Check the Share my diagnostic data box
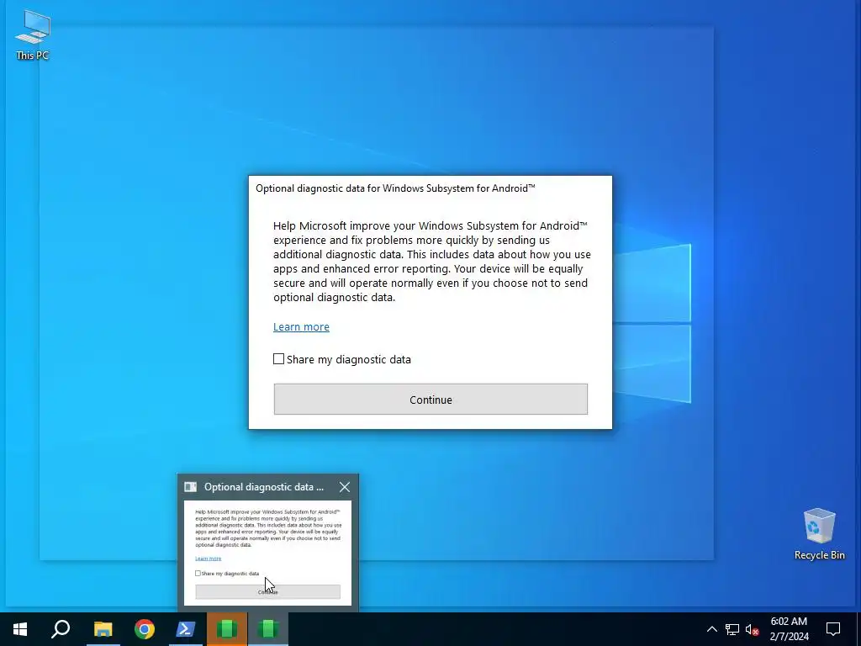The image size is (861, 646). [279, 359]
